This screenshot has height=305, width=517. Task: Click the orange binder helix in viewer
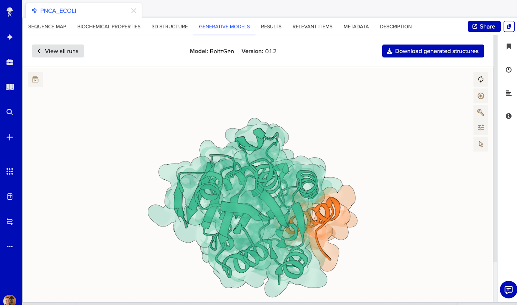tap(327, 211)
